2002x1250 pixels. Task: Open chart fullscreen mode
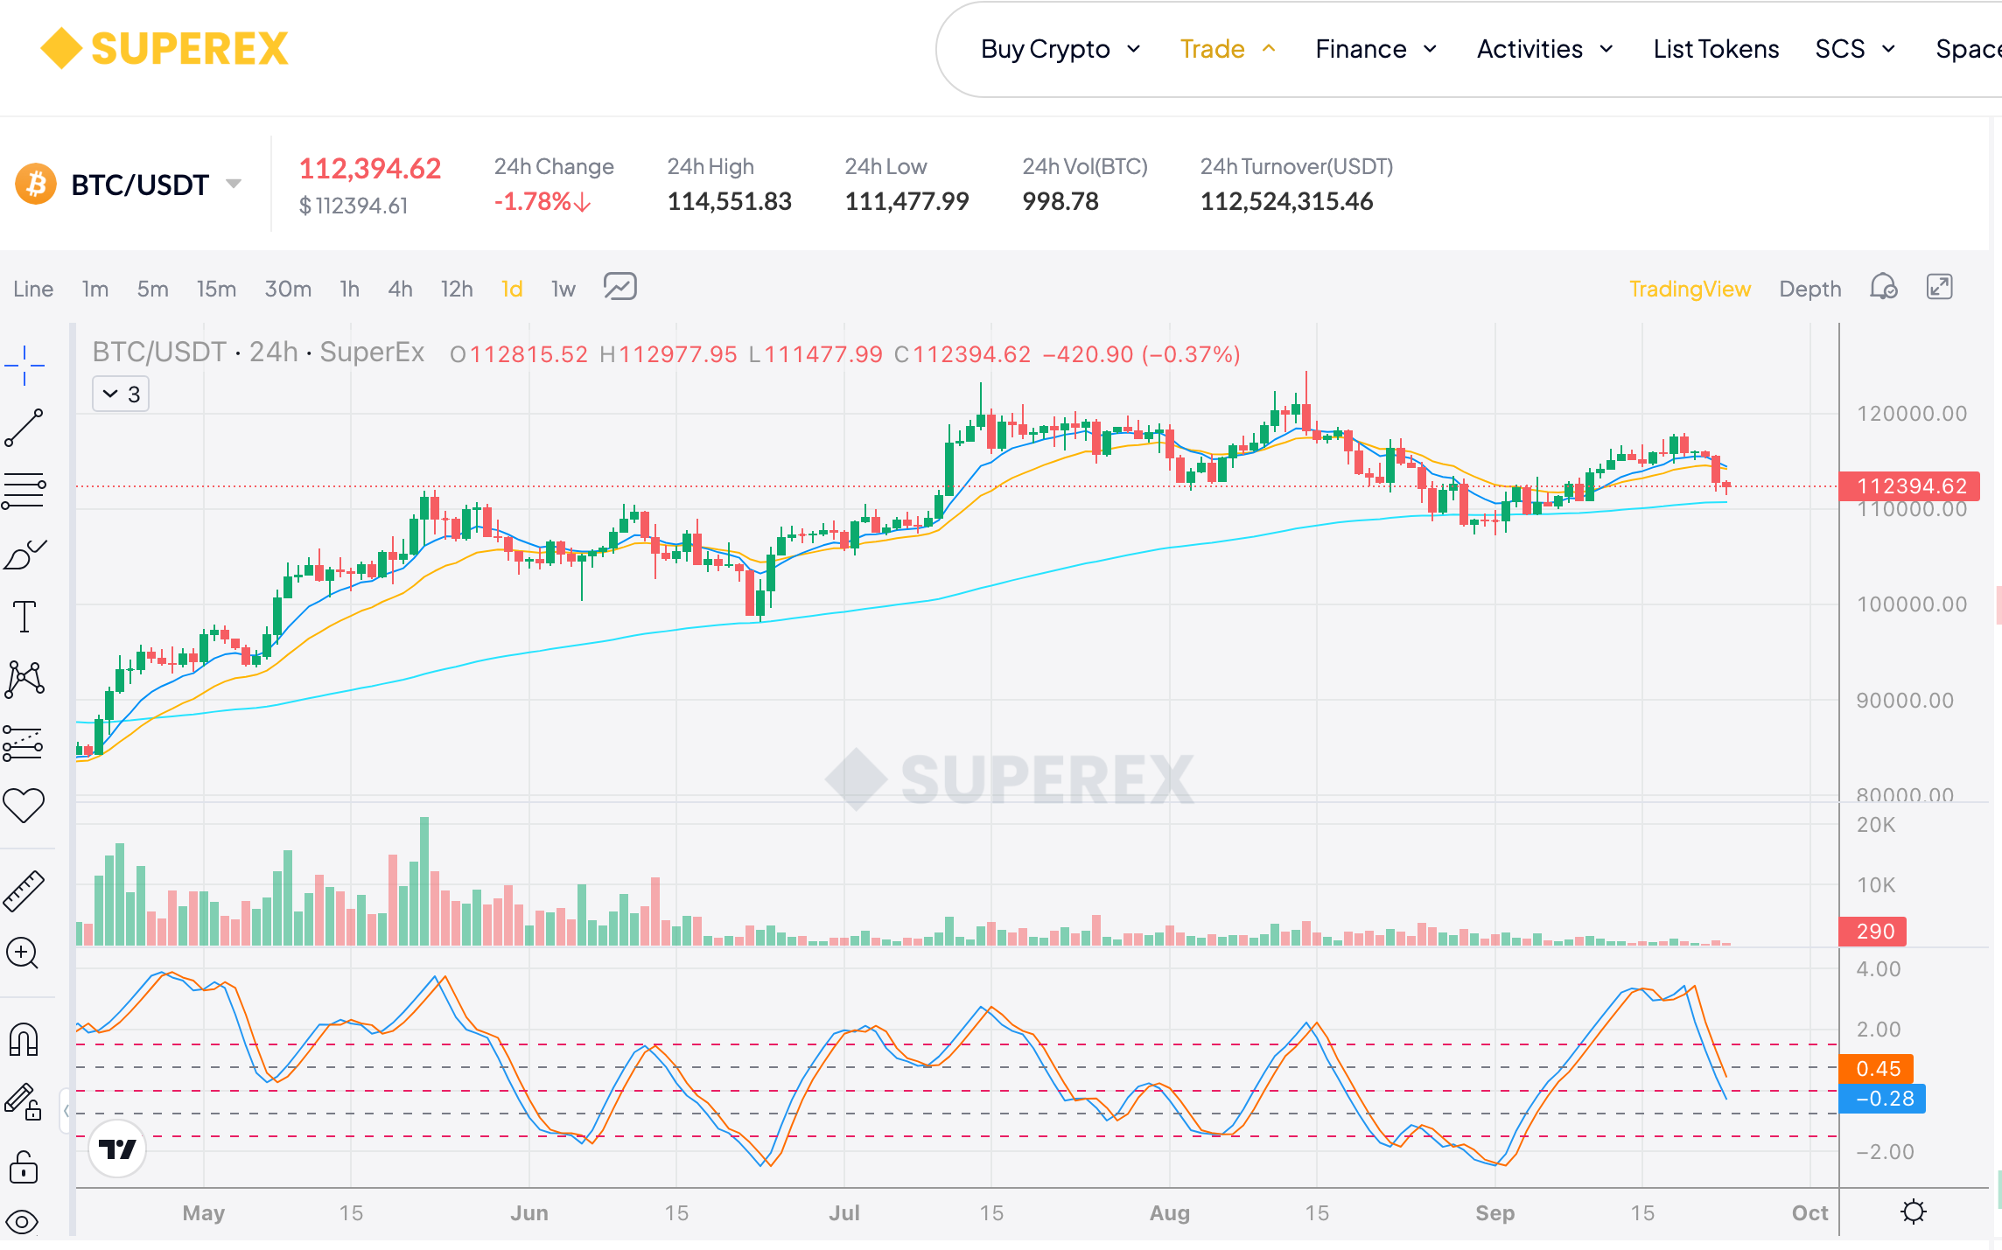1939,288
